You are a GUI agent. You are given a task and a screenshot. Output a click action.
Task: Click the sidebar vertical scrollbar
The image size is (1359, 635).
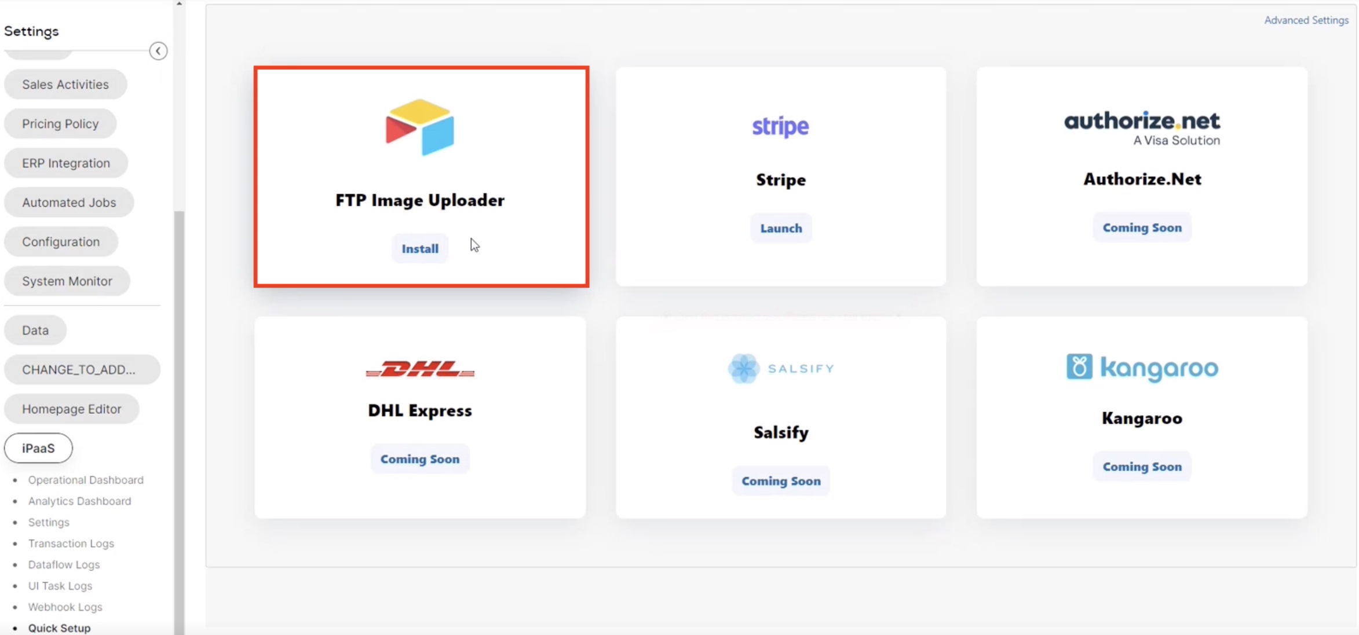point(180,423)
